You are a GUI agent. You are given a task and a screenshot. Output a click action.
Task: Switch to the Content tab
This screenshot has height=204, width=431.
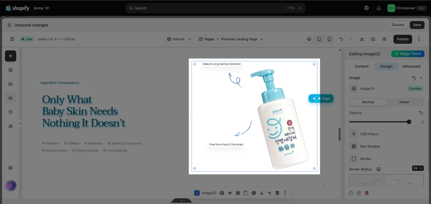pyautogui.click(x=362, y=66)
